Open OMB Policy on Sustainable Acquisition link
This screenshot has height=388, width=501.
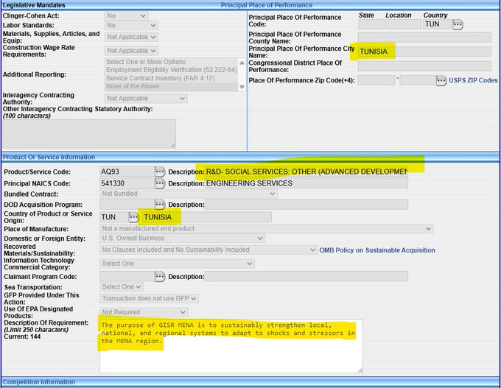click(x=376, y=250)
